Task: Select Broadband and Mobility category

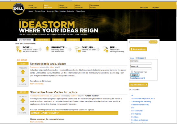Action: pos(140,105)
